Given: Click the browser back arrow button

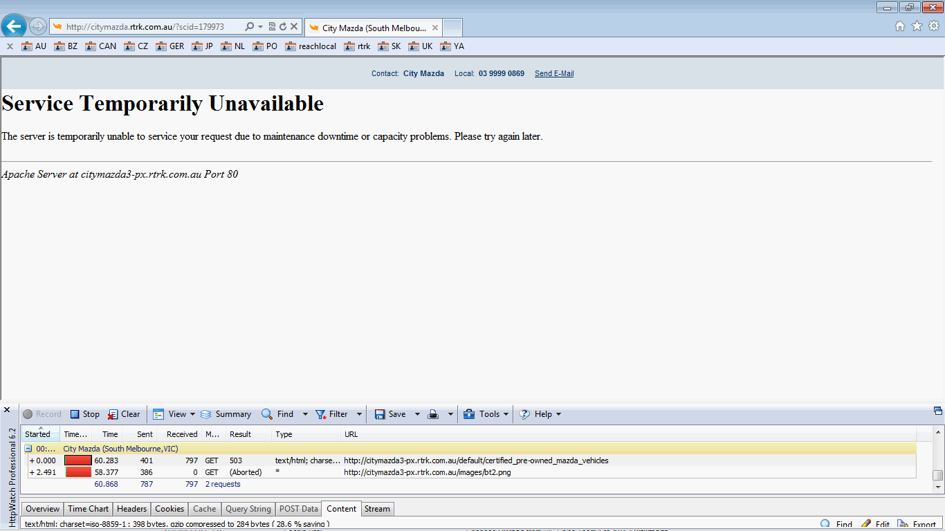Looking at the screenshot, I should click(14, 27).
